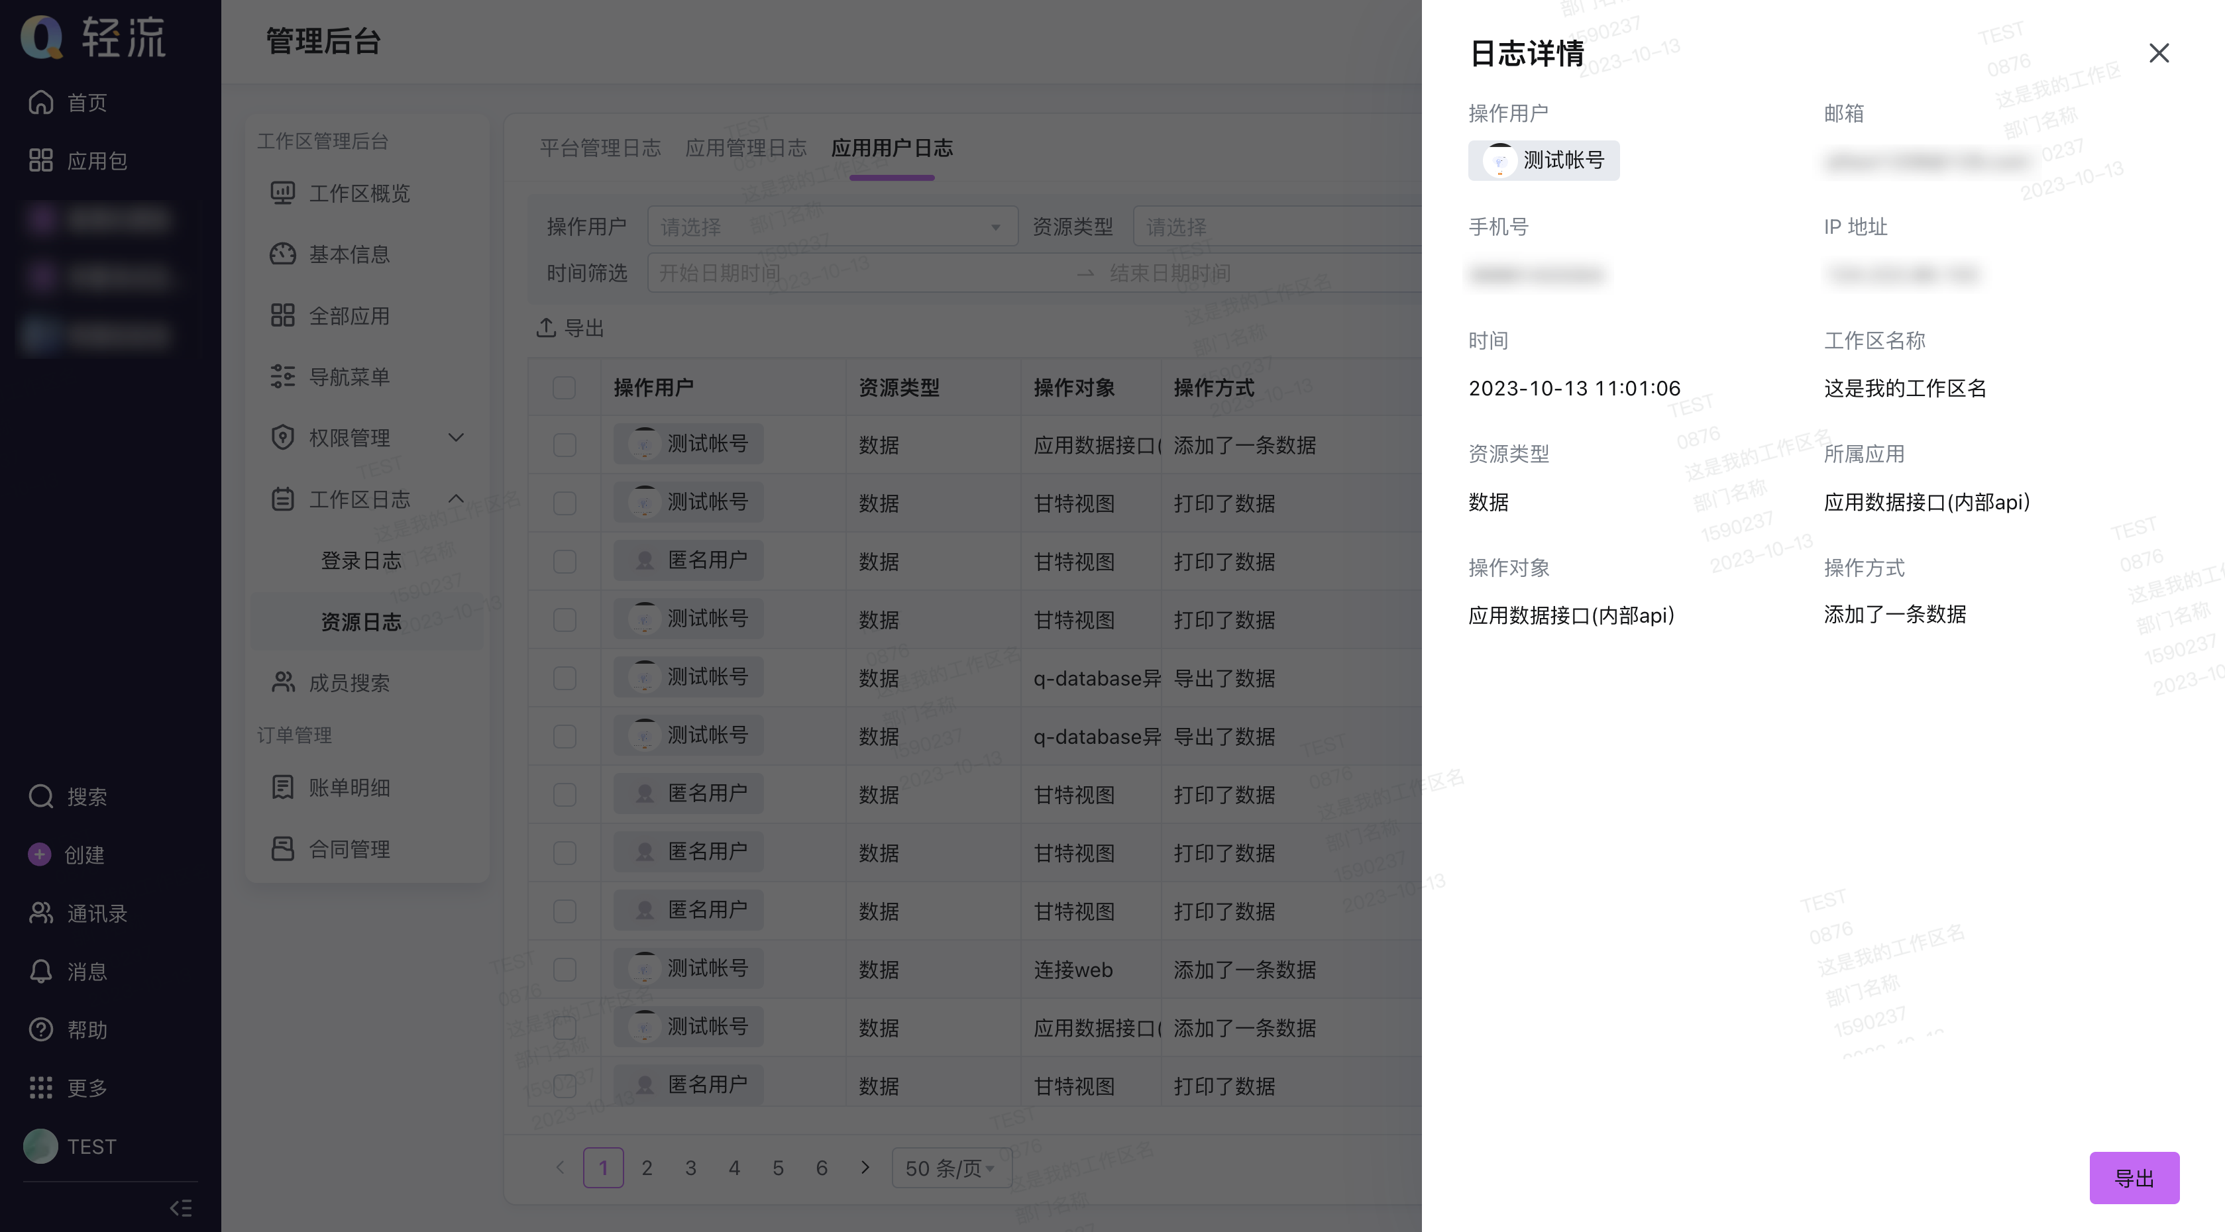Check the 连接web row checkbox
The height and width of the screenshot is (1232, 2225).
click(x=564, y=970)
